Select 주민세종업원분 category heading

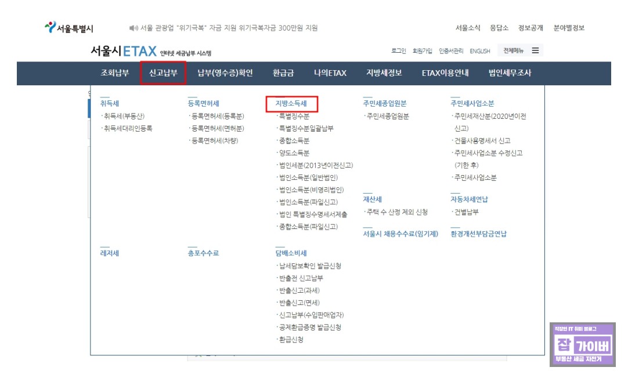pos(384,103)
